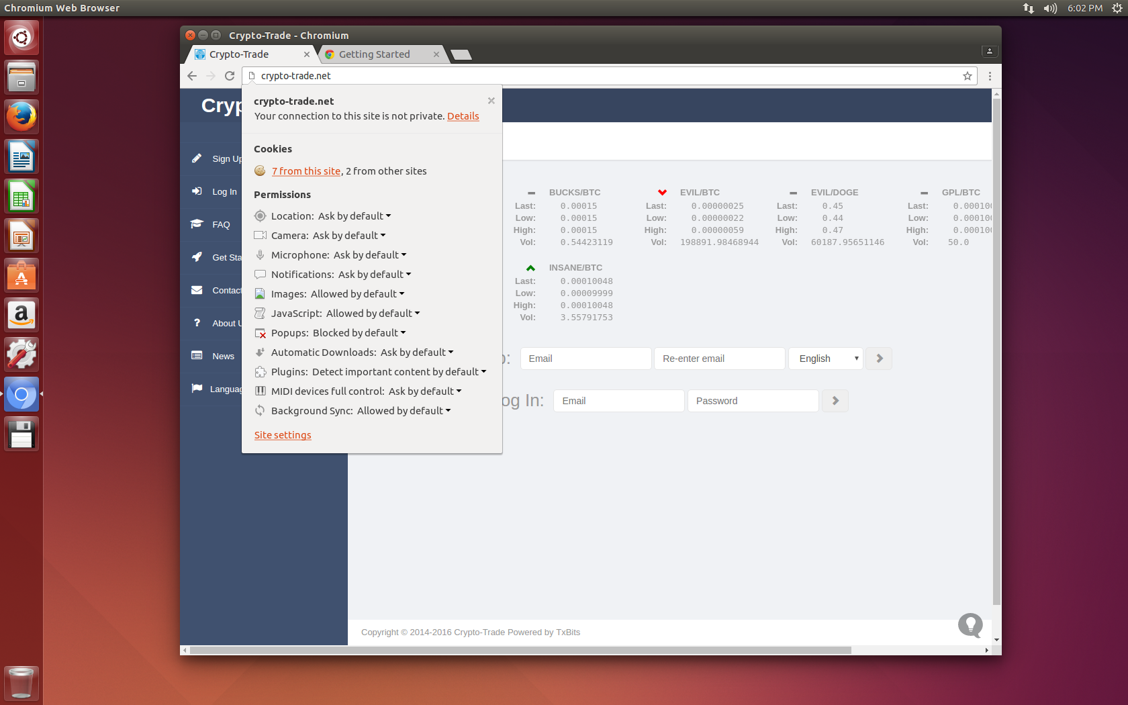This screenshot has width=1128, height=705.
Task: Click the Plugins puzzle piece icon
Action: pos(260,372)
